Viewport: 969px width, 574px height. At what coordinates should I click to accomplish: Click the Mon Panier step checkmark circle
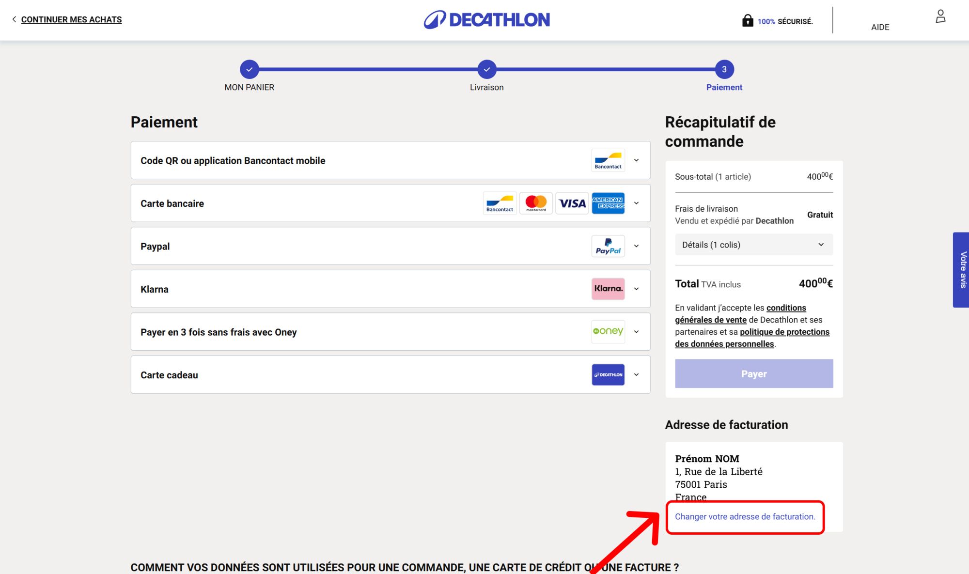[249, 69]
